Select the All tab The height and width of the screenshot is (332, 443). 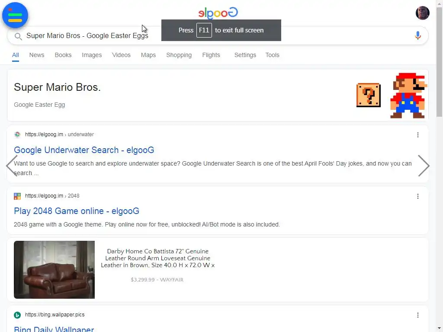[16, 55]
